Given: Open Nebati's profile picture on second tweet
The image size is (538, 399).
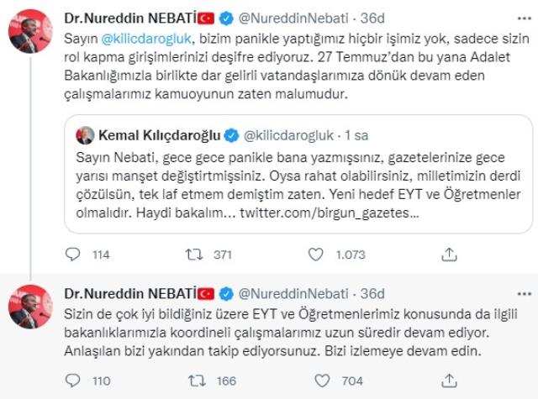Looking at the screenshot, I should pos(30,307).
